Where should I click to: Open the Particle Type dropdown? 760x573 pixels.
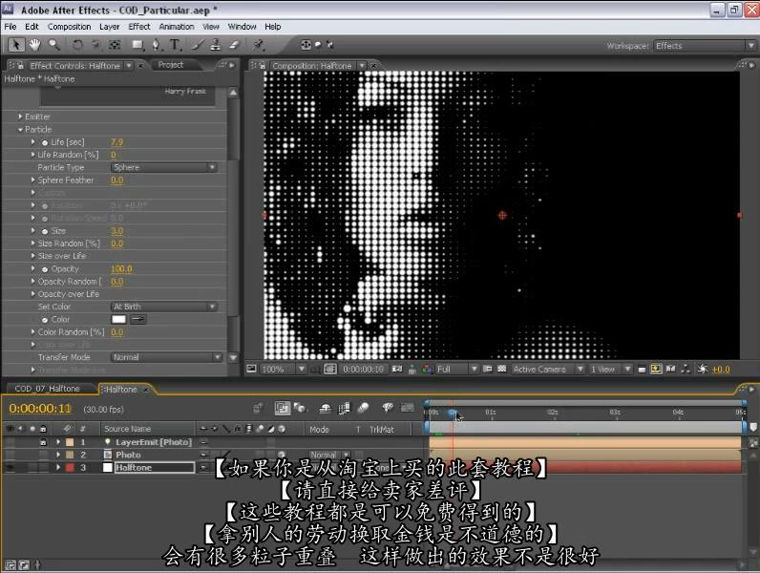164,167
